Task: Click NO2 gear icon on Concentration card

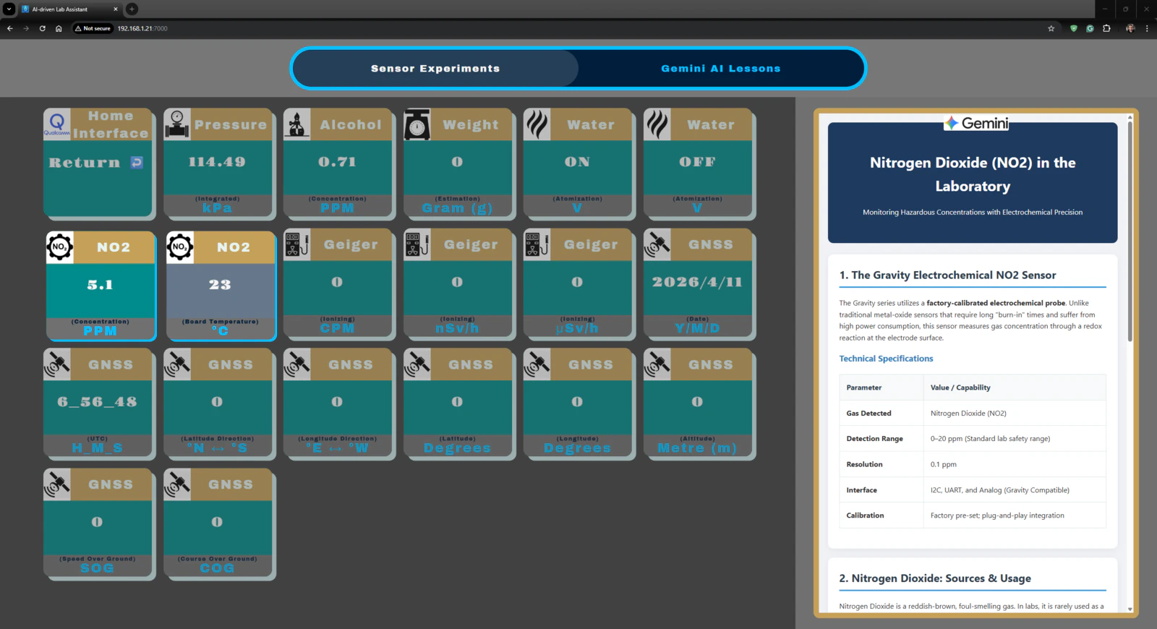Action: [59, 247]
